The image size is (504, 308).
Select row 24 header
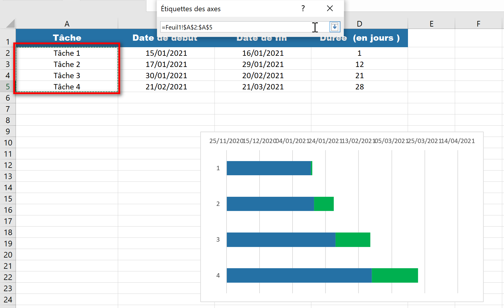click(x=8, y=300)
